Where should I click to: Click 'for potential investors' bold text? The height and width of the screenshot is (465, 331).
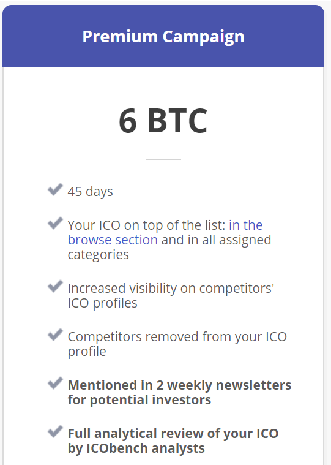139,400
